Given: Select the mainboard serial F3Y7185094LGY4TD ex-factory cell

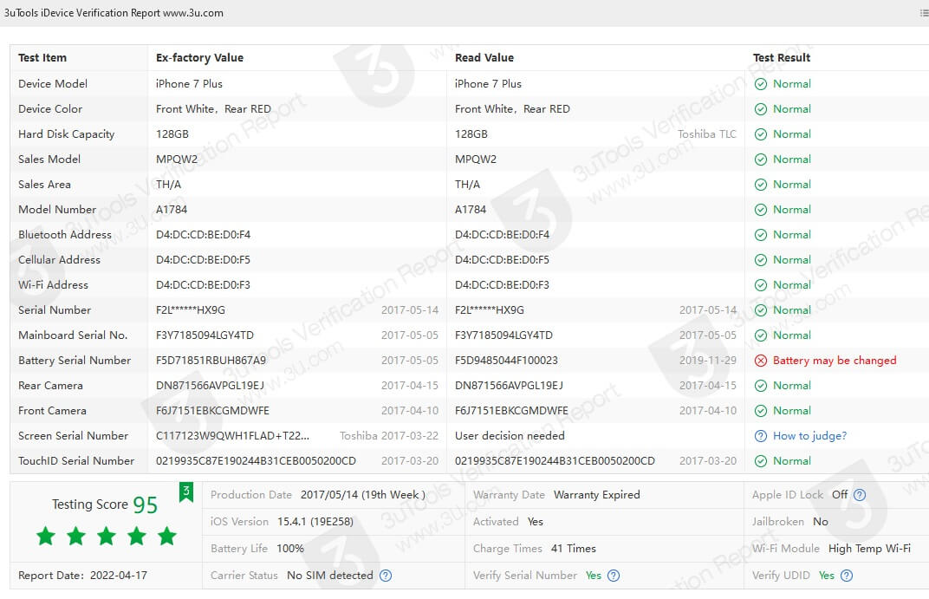Looking at the screenshot, I should tap(205, 335).
